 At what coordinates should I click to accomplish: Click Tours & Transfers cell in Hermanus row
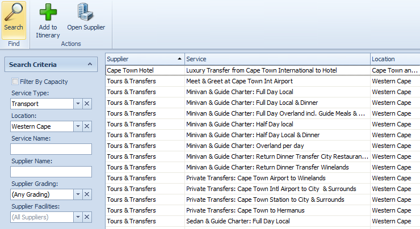click(x=145, y=210)
